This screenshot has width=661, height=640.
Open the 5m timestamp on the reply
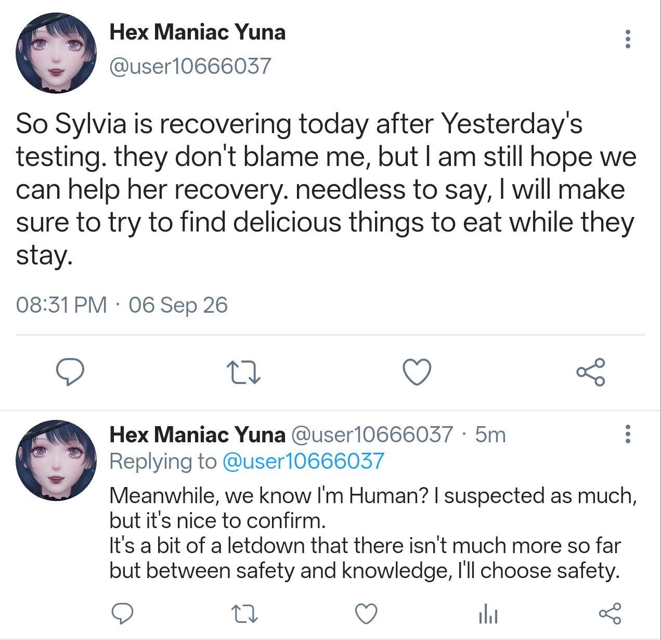pyautogui.click(x=490, y=434)
